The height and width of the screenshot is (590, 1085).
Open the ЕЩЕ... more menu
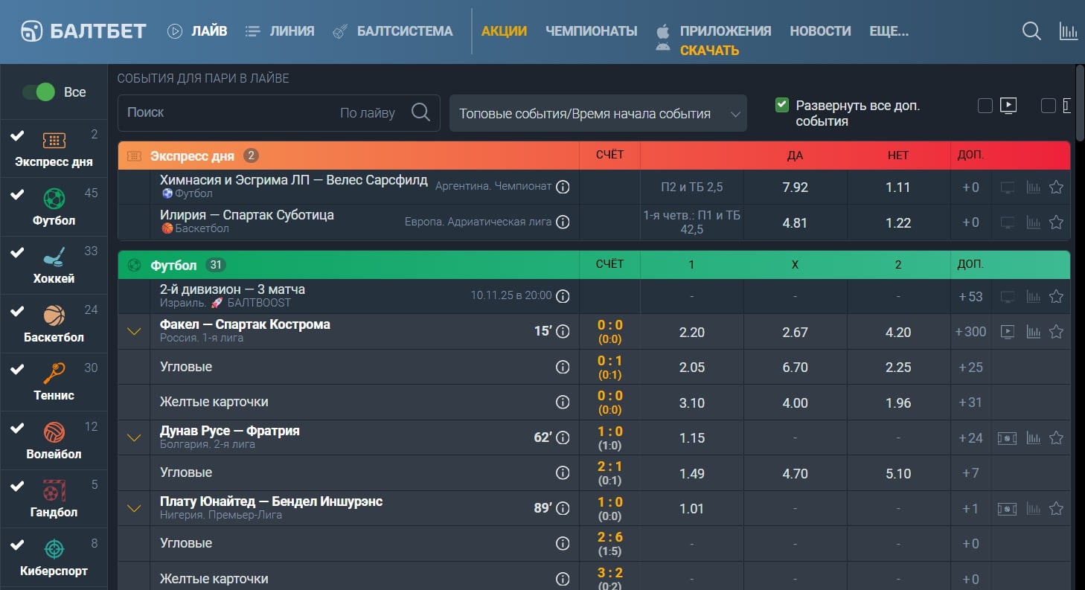(889, 31)
